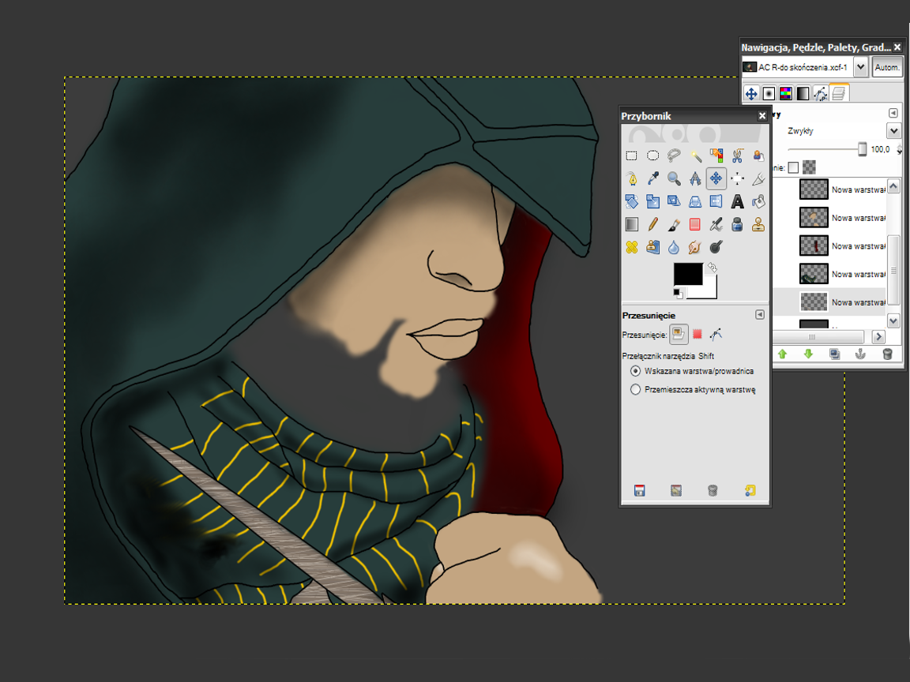The image size is (910, 682).
Task: Select the Zoom magnifier tool
Action: click(x=674, y=178)
